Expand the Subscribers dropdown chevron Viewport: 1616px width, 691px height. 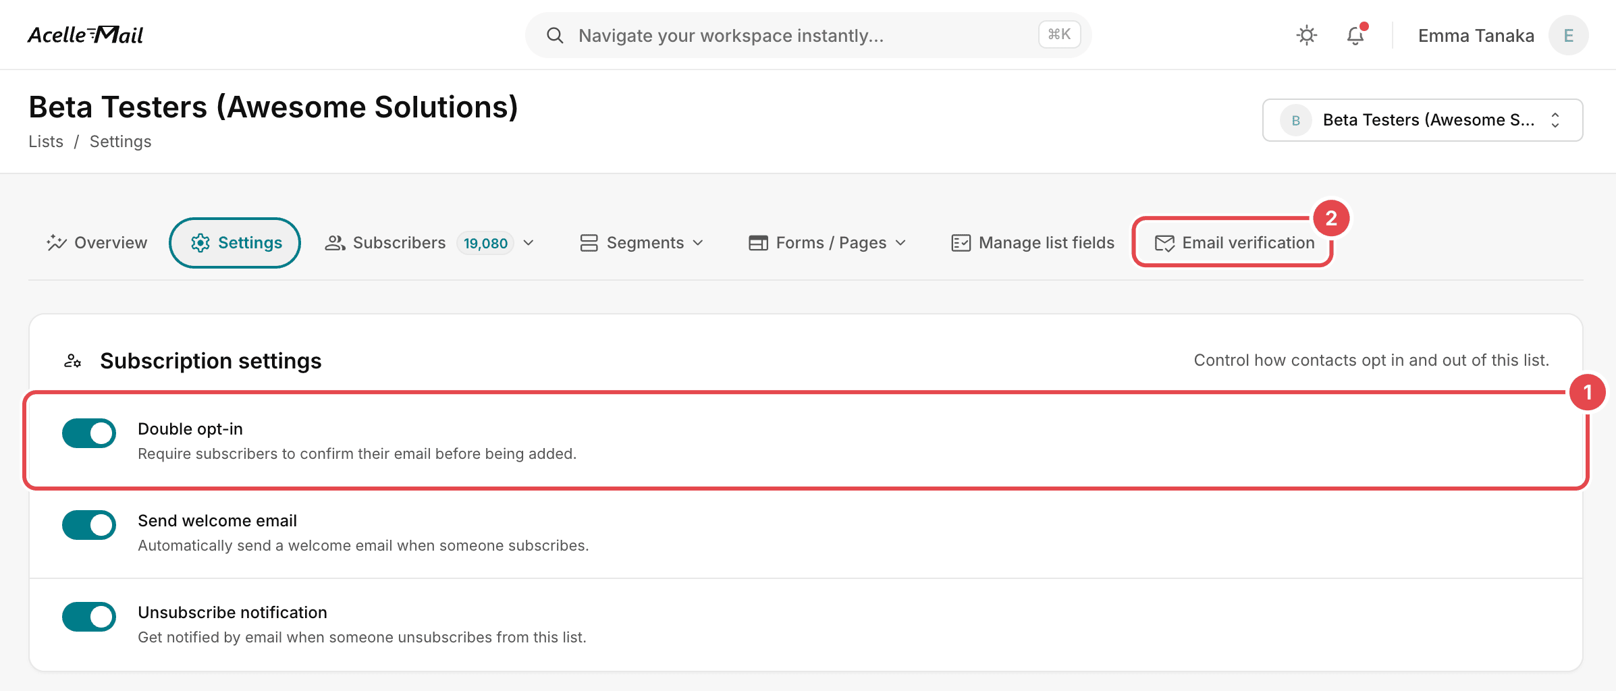click(x=529, y=243)
